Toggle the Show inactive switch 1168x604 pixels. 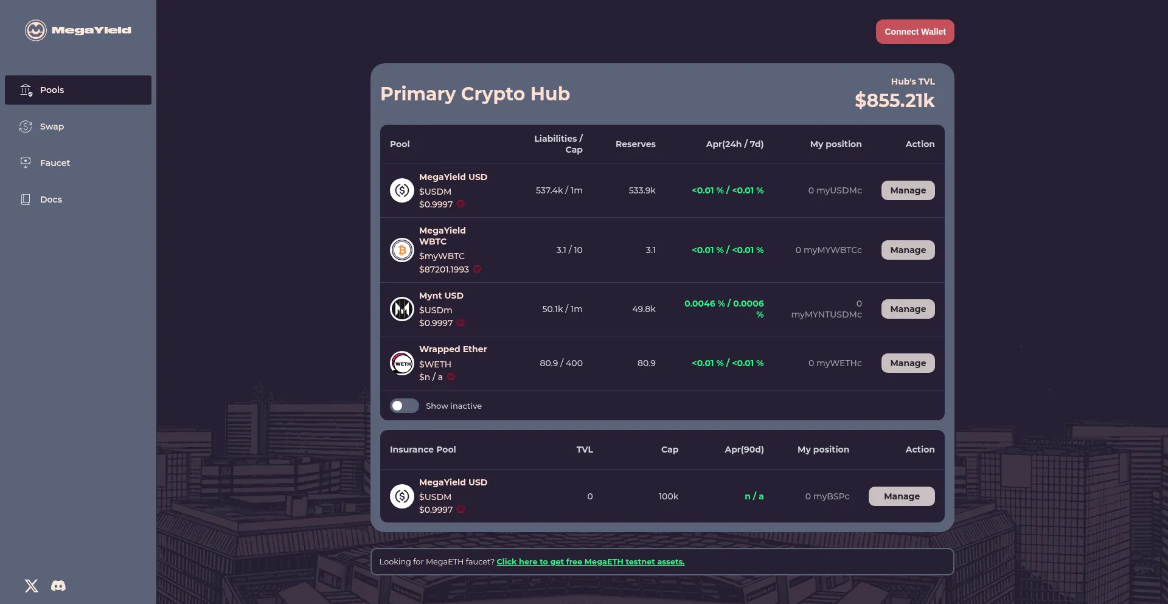tap(404, 406)
